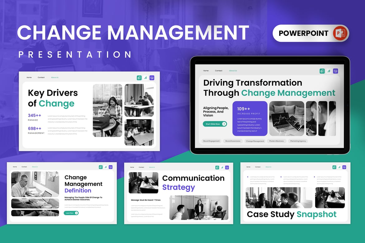Select the Brand Awareness tag

click(233, 141)
